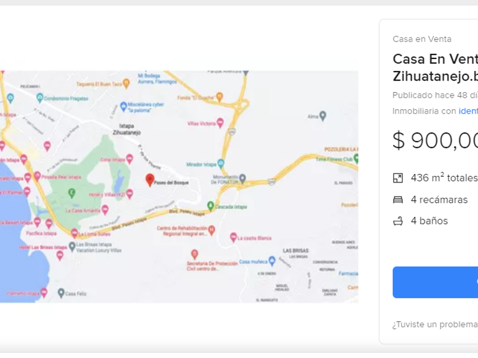This screenshot has height=358, width=478.
Task: Click the Condominio Fragatas map pin
Action: tap(40, 98)
